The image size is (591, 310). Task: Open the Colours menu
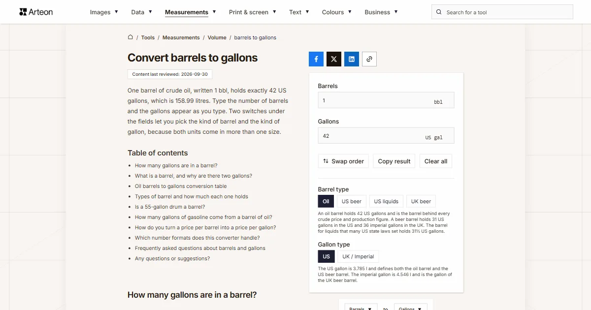(x=337, y=12)
